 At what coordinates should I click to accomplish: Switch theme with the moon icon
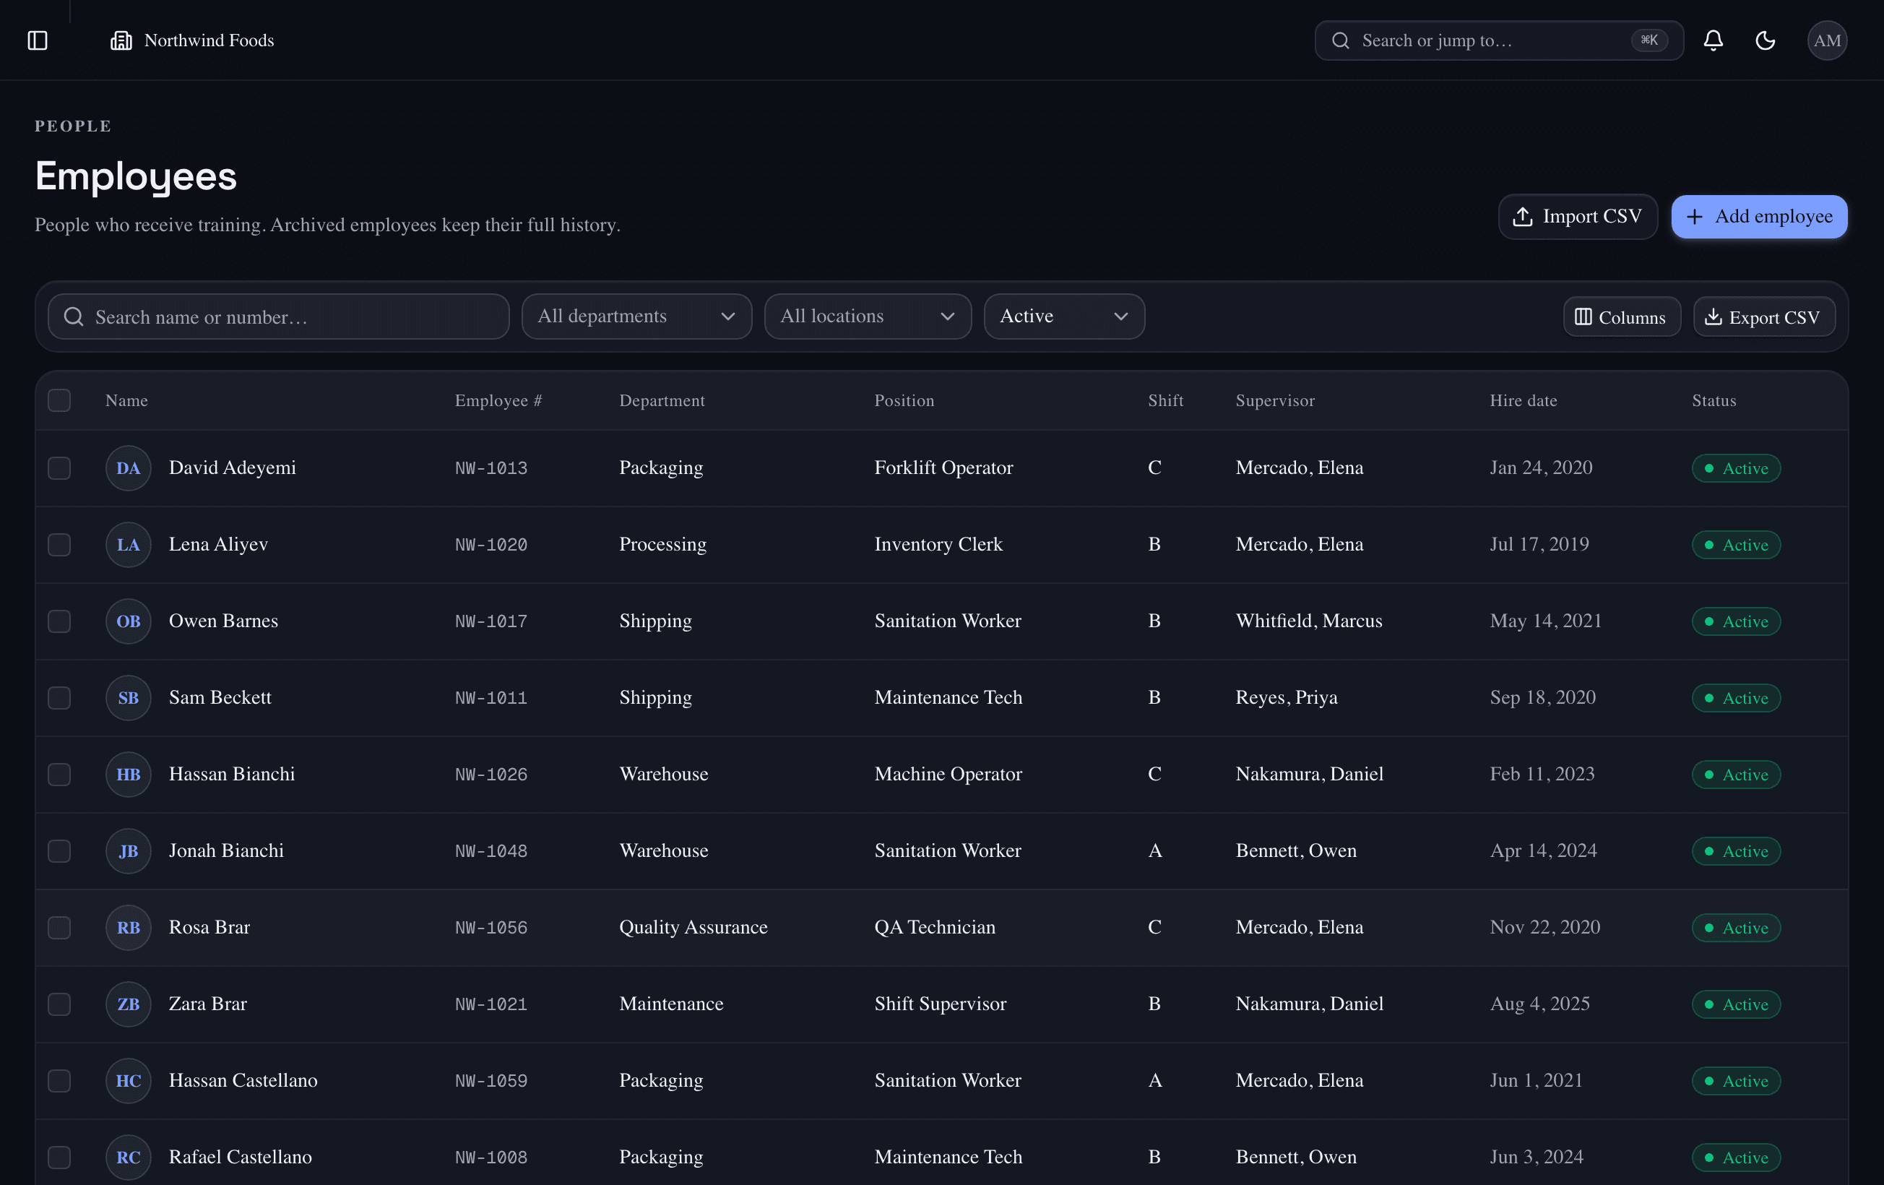coord(1765,40)
